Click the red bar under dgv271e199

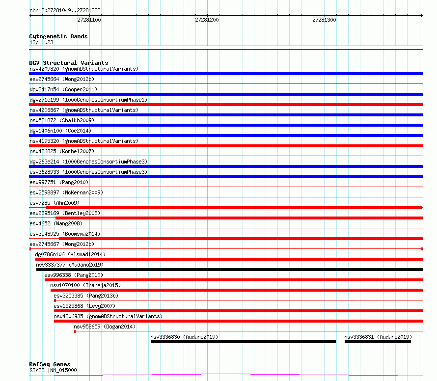[x=226, y=105]
